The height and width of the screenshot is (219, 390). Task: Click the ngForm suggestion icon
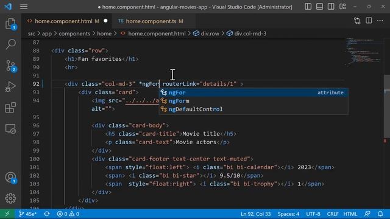pos(164,101)
